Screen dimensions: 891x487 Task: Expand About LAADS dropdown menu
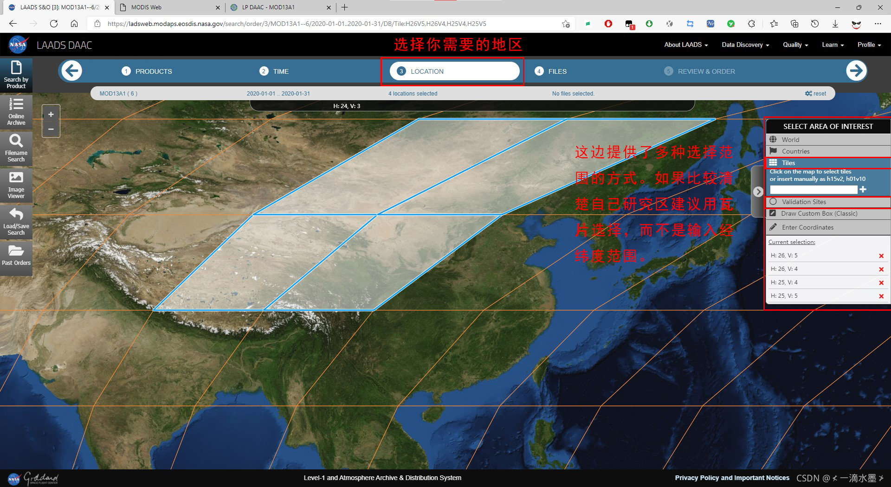(x=686, y=45)
